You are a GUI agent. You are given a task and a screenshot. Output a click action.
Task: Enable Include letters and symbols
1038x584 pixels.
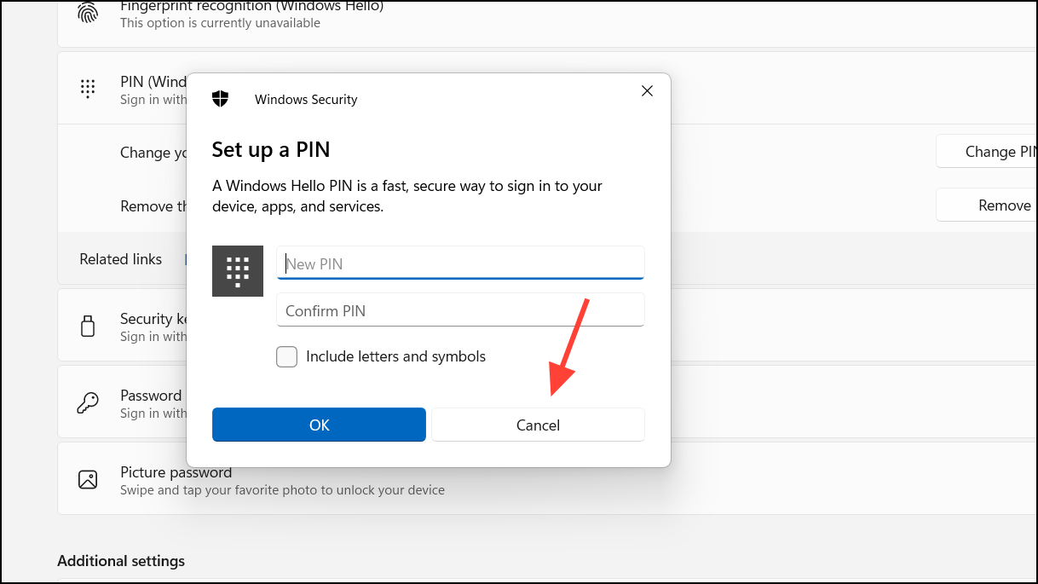(286, 356)
